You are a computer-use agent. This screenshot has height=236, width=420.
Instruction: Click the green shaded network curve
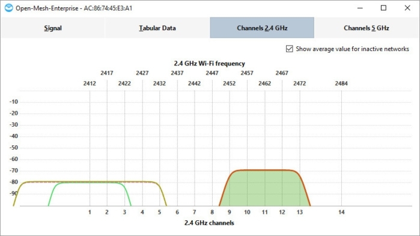(264, 189)
